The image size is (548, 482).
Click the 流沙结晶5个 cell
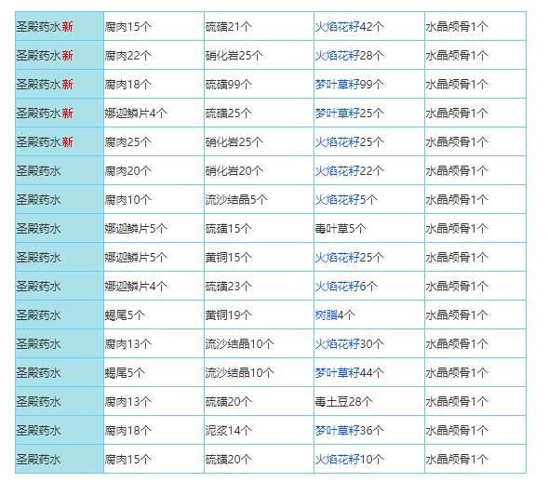(x=259, y=199)
